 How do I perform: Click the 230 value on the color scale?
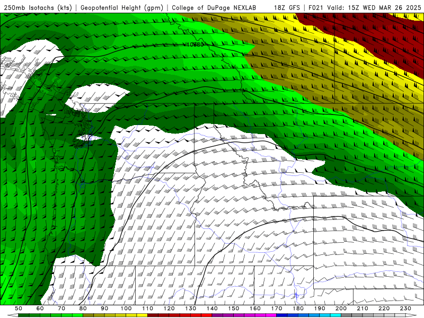coord(405,308)
